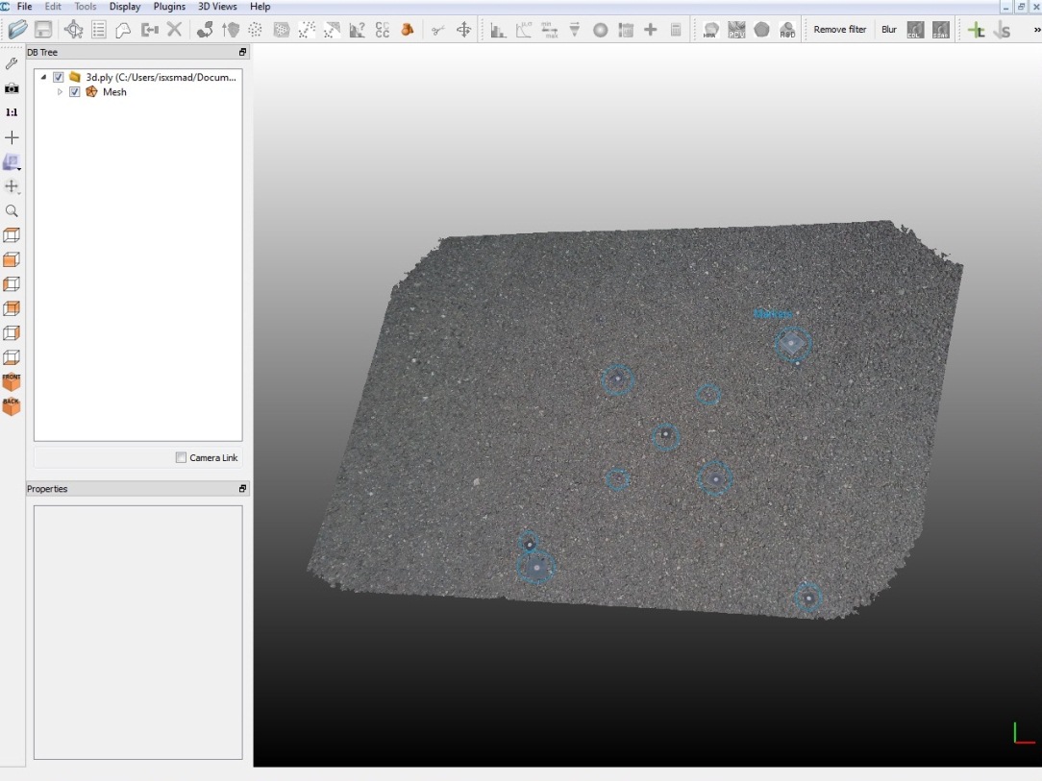Screen dimensions: 1042x781
Task: Click the Remove filter button
Action: point(839,30)
